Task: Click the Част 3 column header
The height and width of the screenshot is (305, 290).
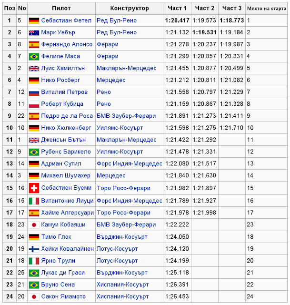Action: pyautogui.click(x=232, y=8)
